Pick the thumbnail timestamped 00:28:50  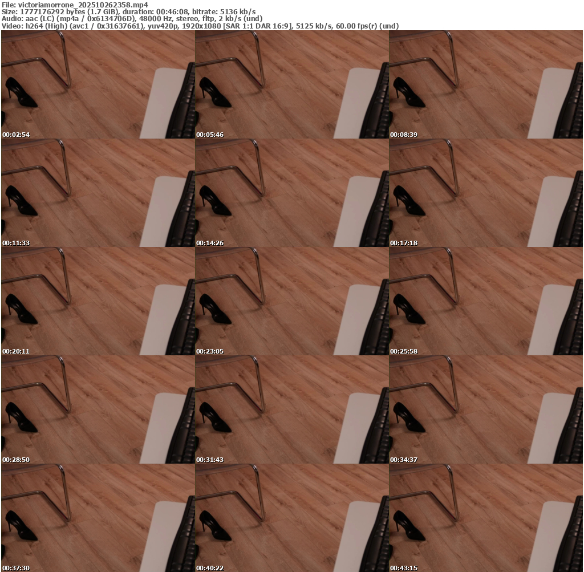(x=98, y=409)
